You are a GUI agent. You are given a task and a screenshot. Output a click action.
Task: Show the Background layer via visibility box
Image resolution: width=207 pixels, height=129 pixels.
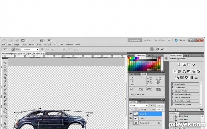(x=131, y=123)
